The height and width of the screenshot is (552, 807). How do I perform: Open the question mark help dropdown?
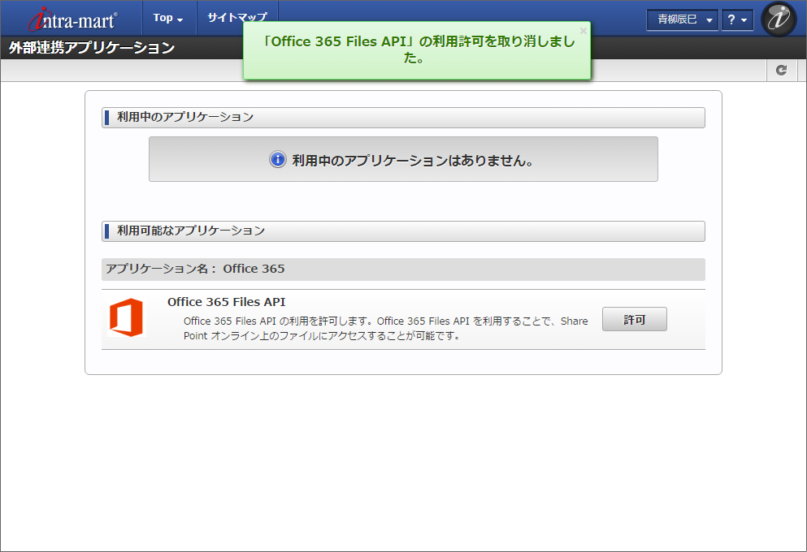(x=737, y=19)
